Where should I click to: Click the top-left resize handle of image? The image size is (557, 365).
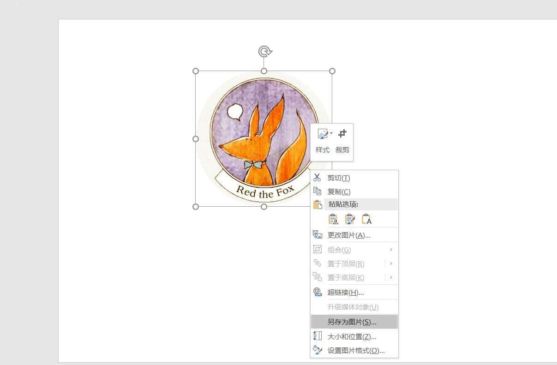196,71
